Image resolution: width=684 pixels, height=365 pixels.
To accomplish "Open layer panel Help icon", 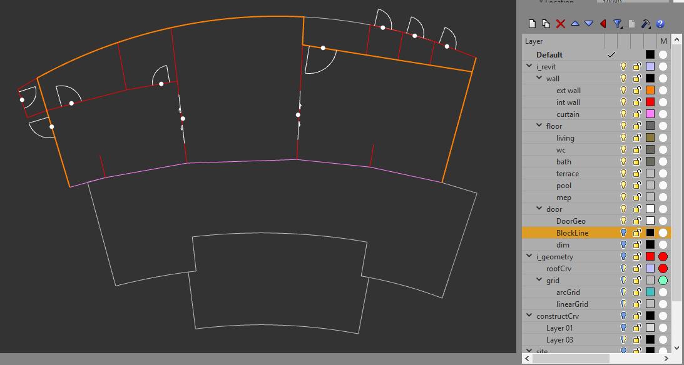I will click(660, 24).
